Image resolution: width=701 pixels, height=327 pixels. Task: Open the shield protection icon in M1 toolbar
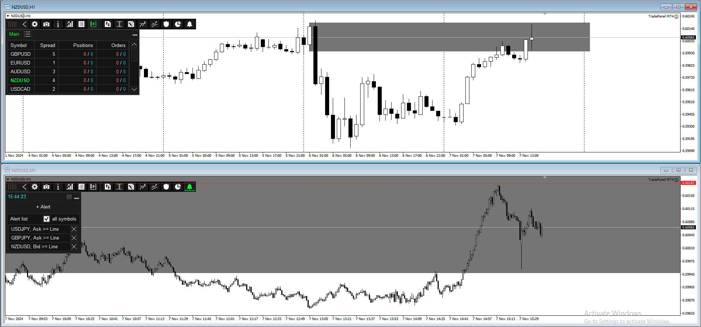[166, 187]
